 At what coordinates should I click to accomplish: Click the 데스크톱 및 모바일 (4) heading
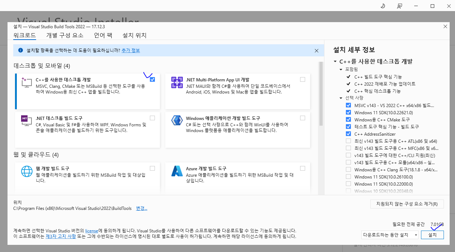click(x=42, y=66)
